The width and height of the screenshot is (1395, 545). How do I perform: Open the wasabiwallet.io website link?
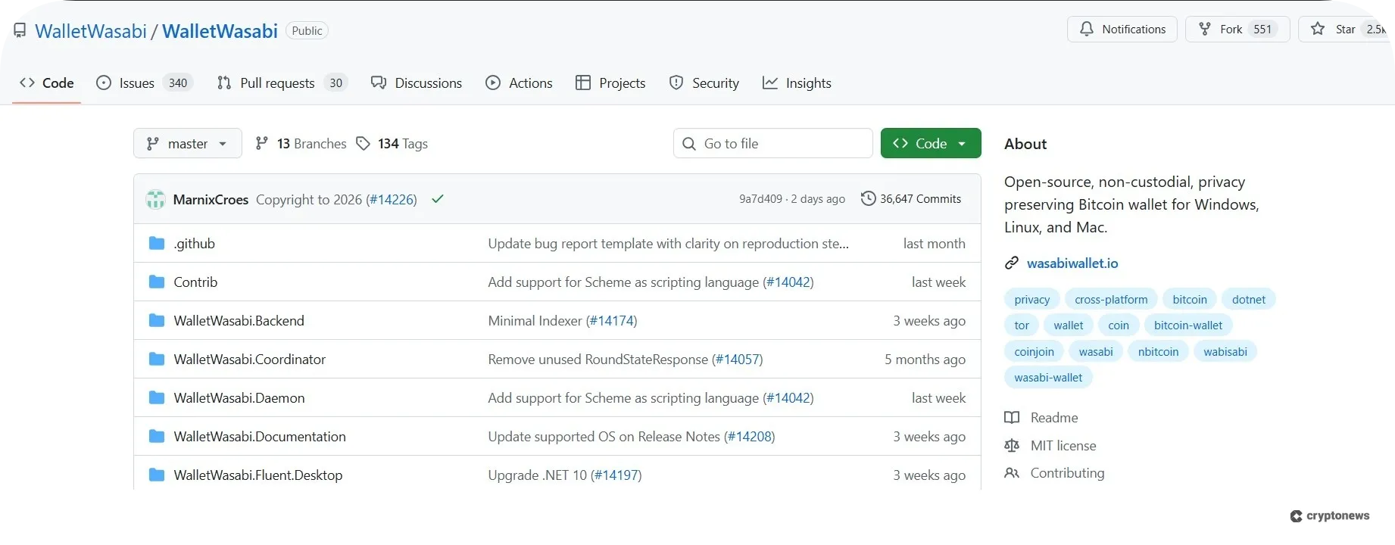[1072, 263]
